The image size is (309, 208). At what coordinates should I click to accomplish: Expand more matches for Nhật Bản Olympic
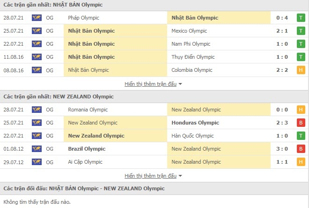click(153, 84)
